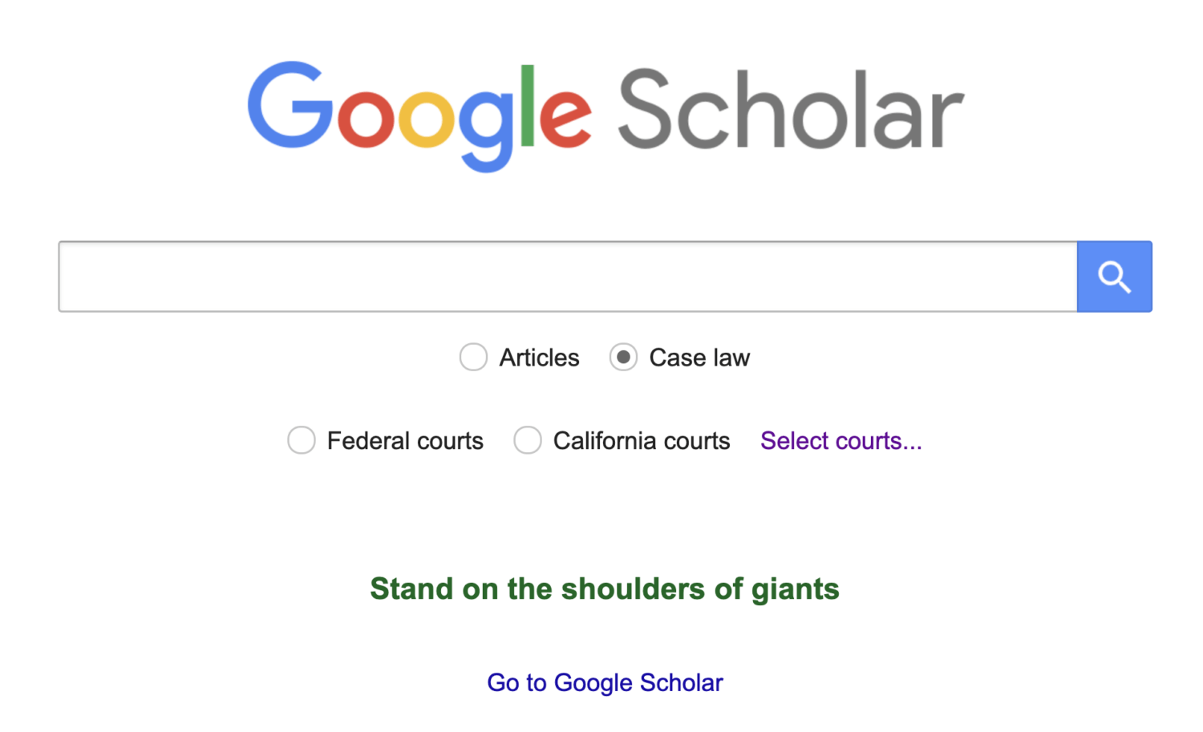Choose Federal courts as the jurisdiction

pyautogui.click(x=302, y=440)
